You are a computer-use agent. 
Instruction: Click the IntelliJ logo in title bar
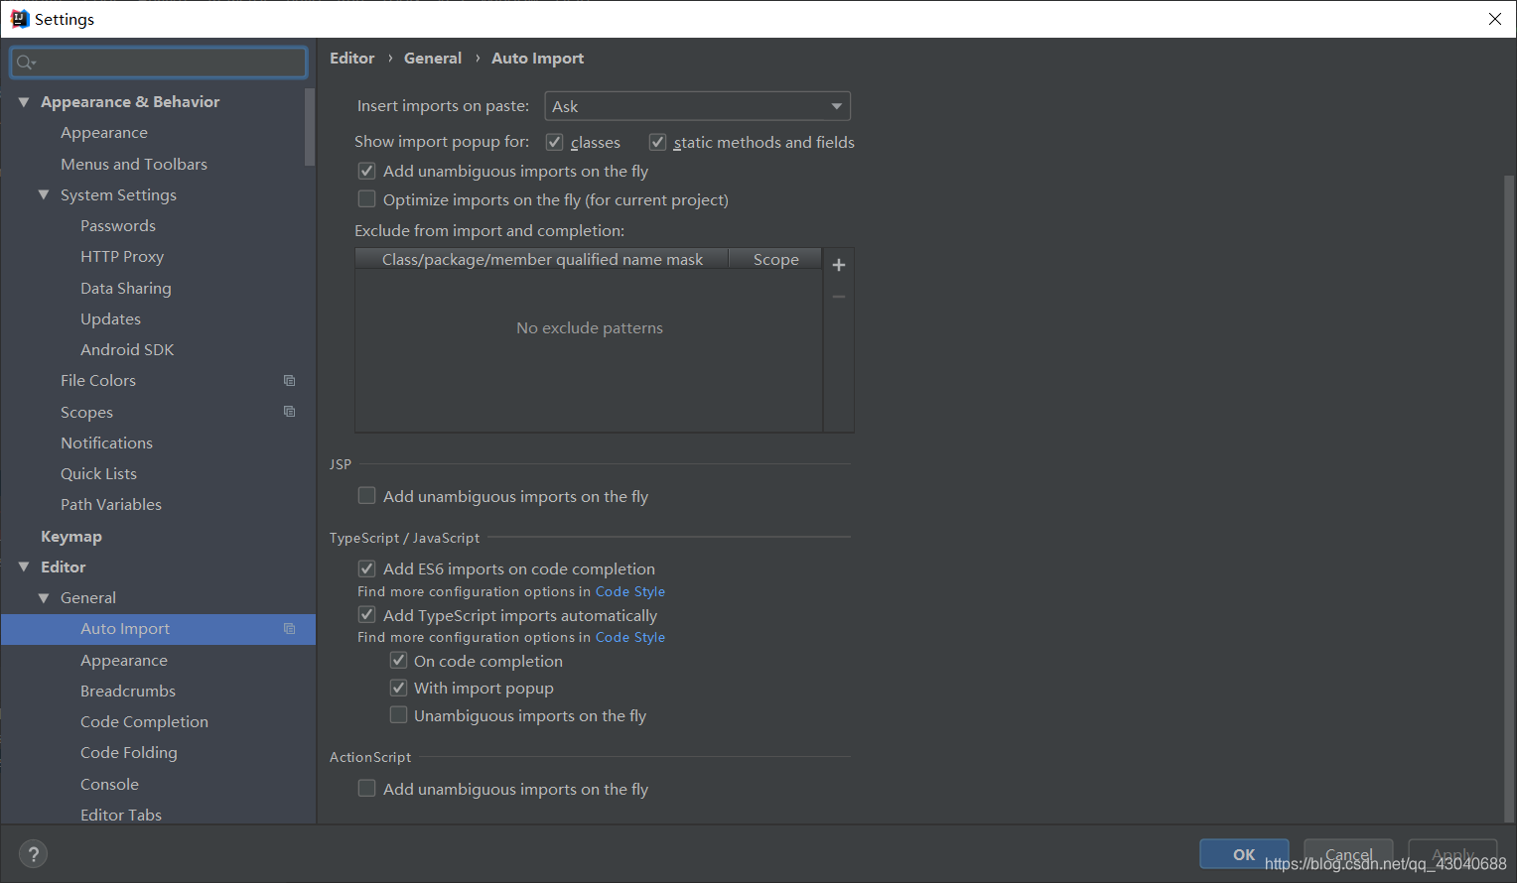(19, 19)
